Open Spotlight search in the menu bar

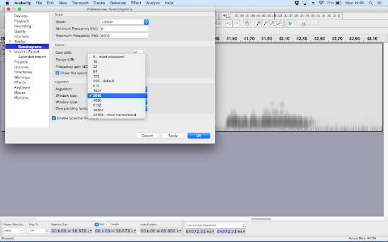click(x=370, y=3)
